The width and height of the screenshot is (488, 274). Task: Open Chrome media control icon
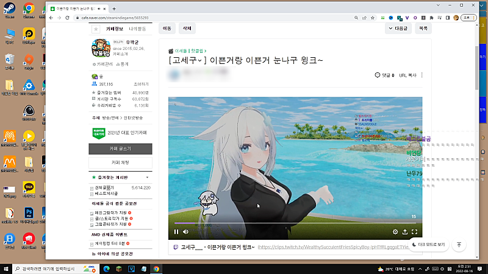[439, 18]
